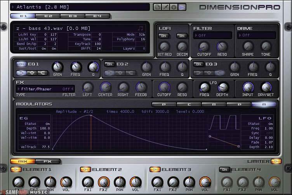The height and width of the screenshot is (195, 292).
Task: Click LFO Fade value 1.07
Action: coord(269,142)
